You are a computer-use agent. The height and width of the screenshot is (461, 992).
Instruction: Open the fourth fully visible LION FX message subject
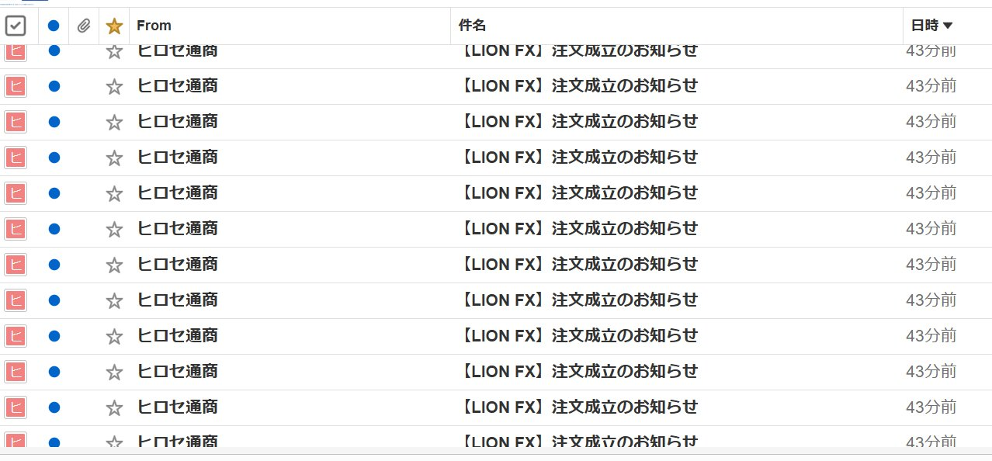[579, 192]
